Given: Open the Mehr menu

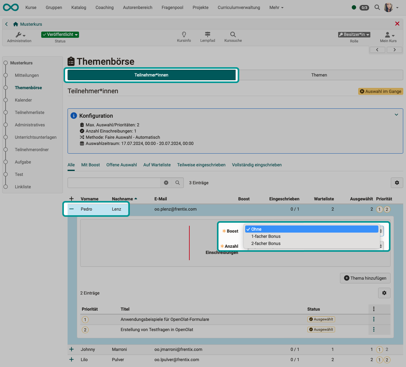Looking at the screenshot, I should pyautogui.click(x=276, y=7).
